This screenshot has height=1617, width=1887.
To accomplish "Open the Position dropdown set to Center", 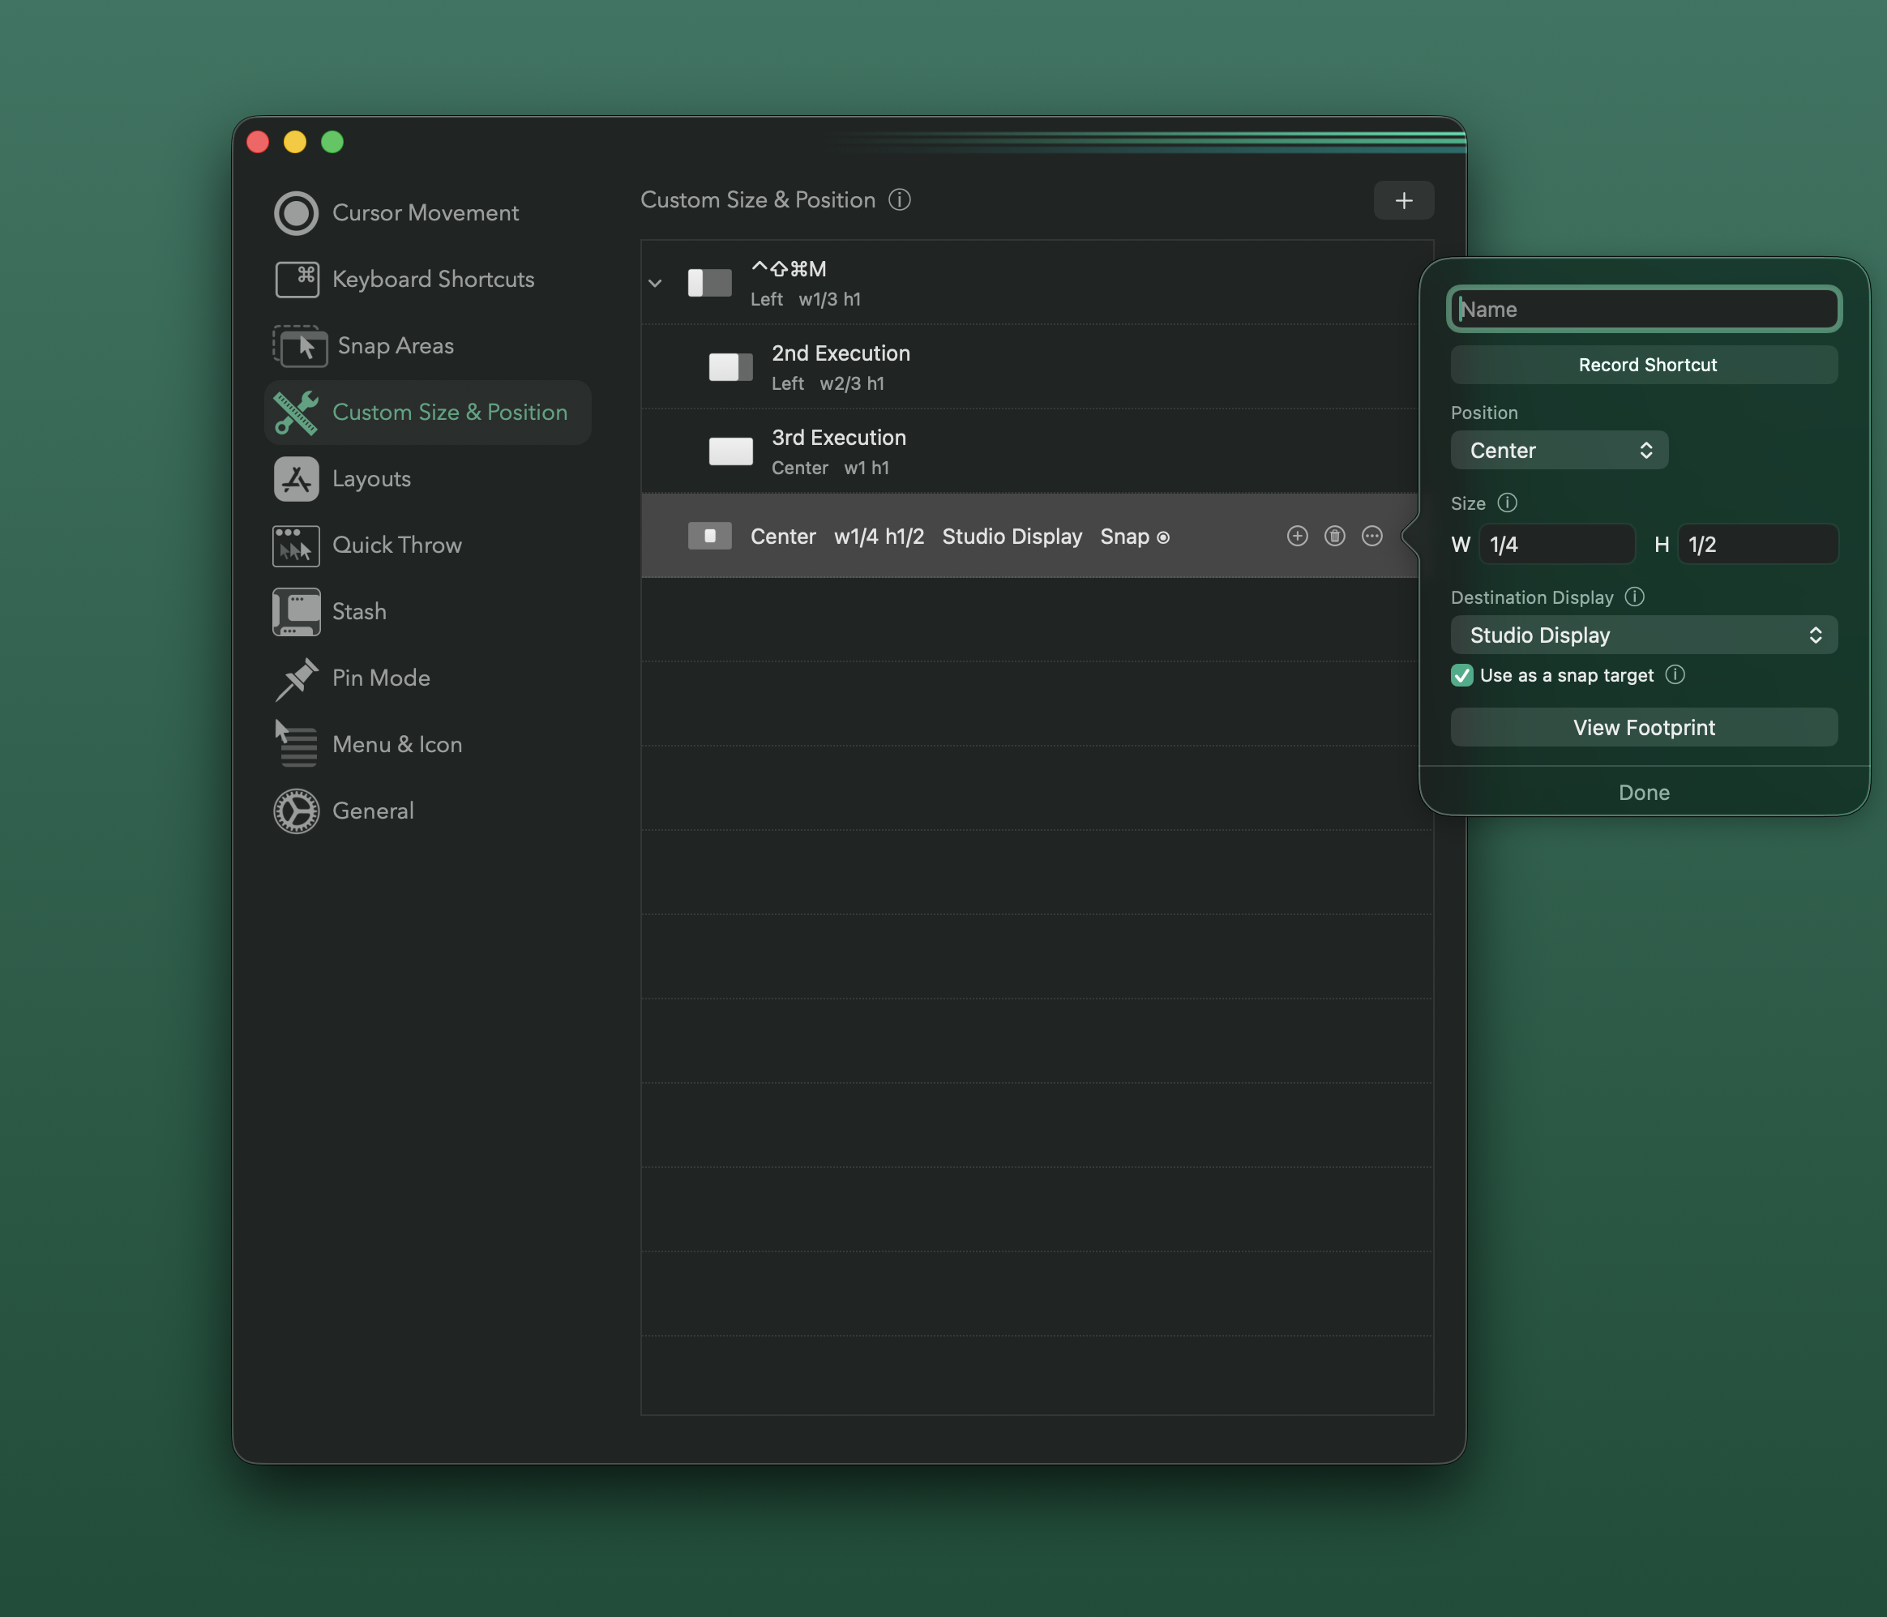I will point(1560,450).
